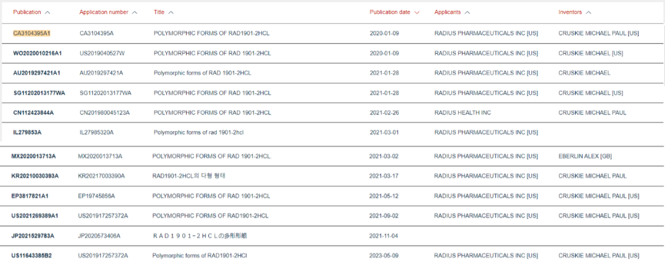Image resolution: width=665 pixels, height=265 pixels.
Task: Click the Korean title in KR20210030393A row
Action: click(188, 176)
